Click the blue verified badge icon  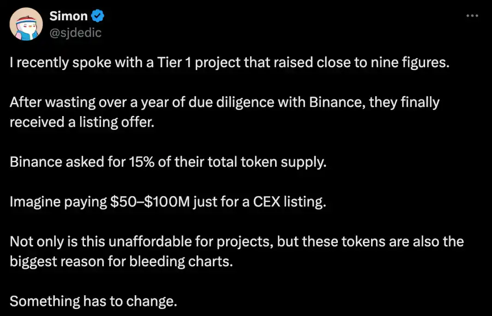[97, 16]
